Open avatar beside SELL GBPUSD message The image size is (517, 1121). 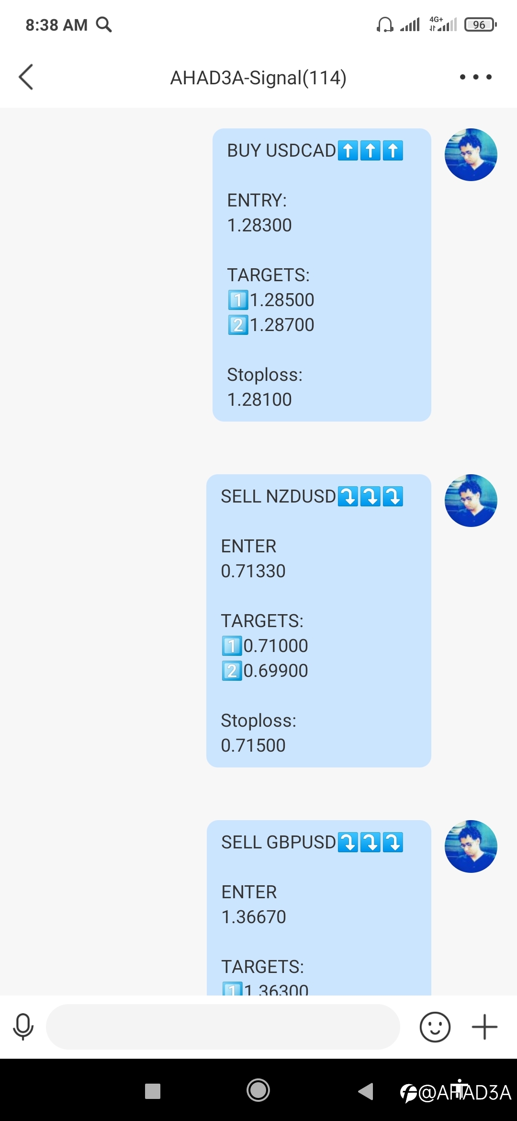471,846
